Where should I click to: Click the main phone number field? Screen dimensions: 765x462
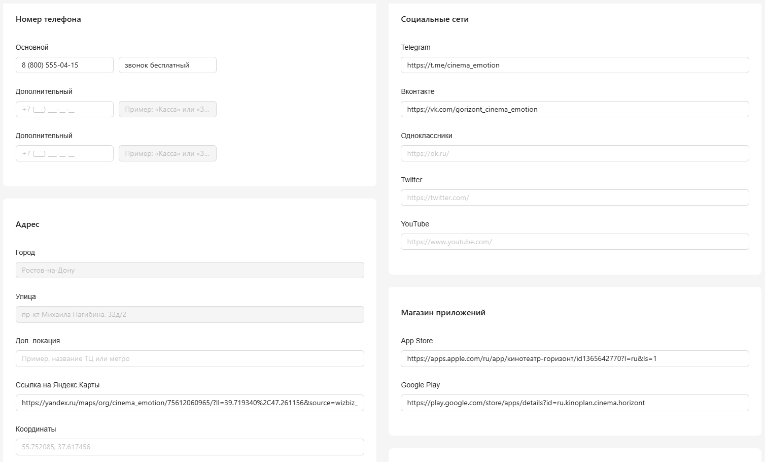(64, 65)
